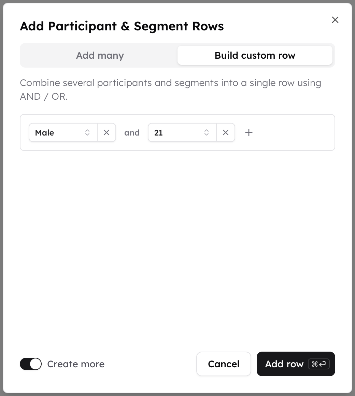Cancel adding the row
355x396 pixels.
tap(224, 364)
